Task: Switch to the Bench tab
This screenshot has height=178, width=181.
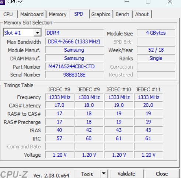Action: pos(122,14)
